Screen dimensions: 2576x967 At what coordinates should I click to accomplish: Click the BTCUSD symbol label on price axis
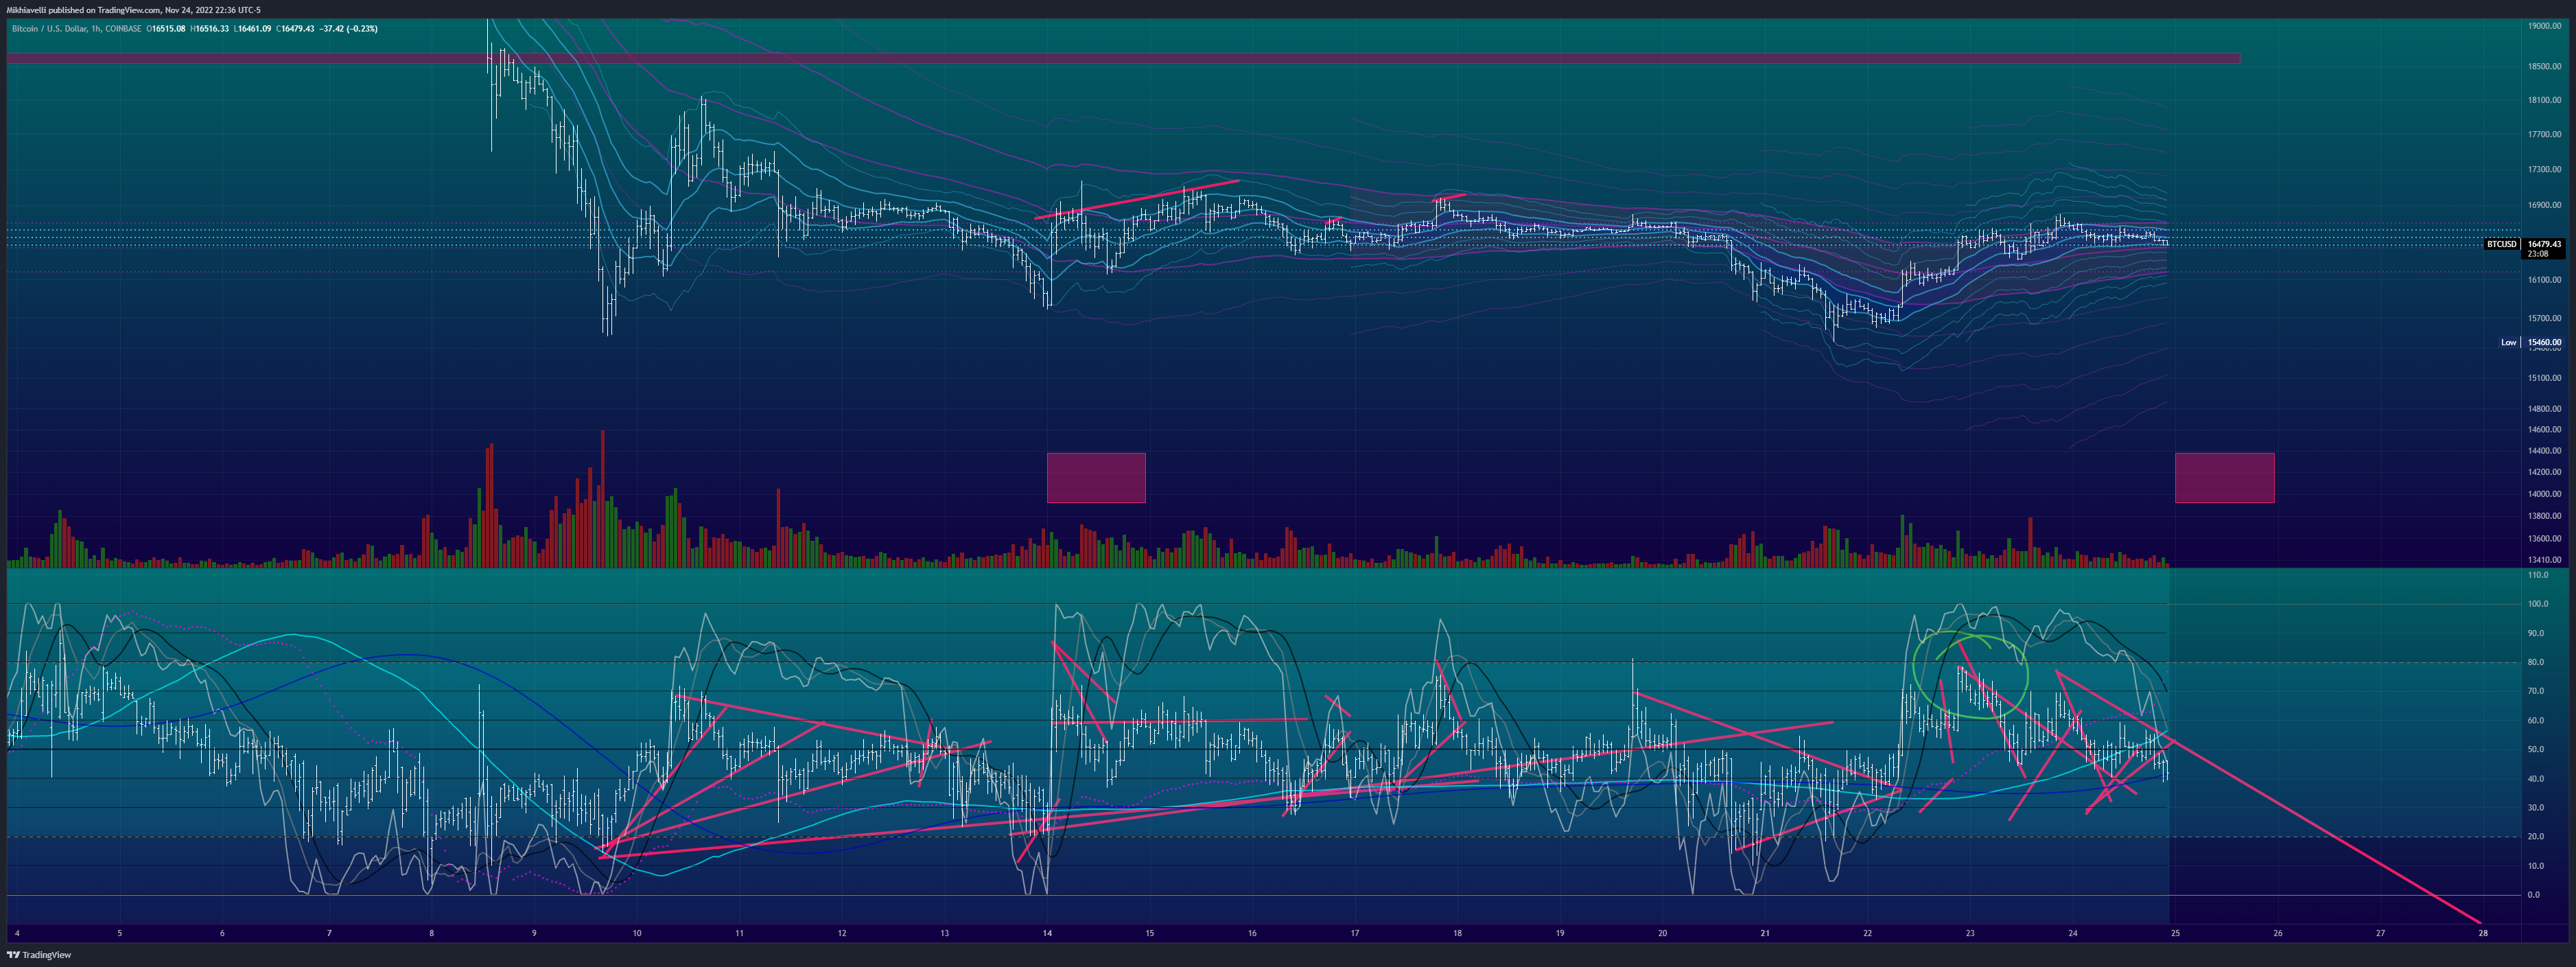2502,244
